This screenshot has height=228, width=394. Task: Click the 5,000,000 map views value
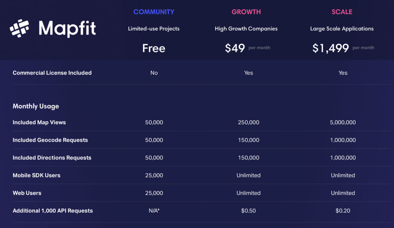[343, 122]
